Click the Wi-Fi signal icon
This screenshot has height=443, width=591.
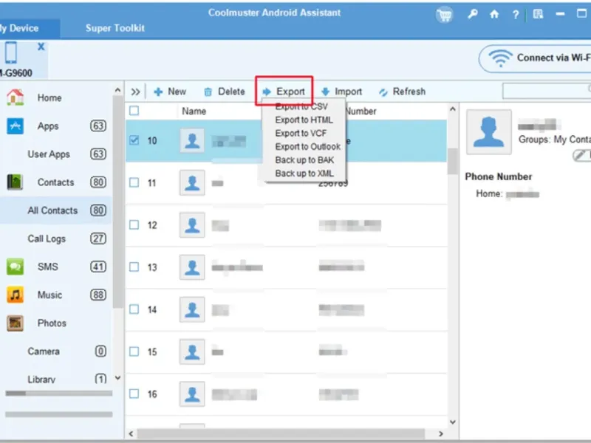coord(500,58)
